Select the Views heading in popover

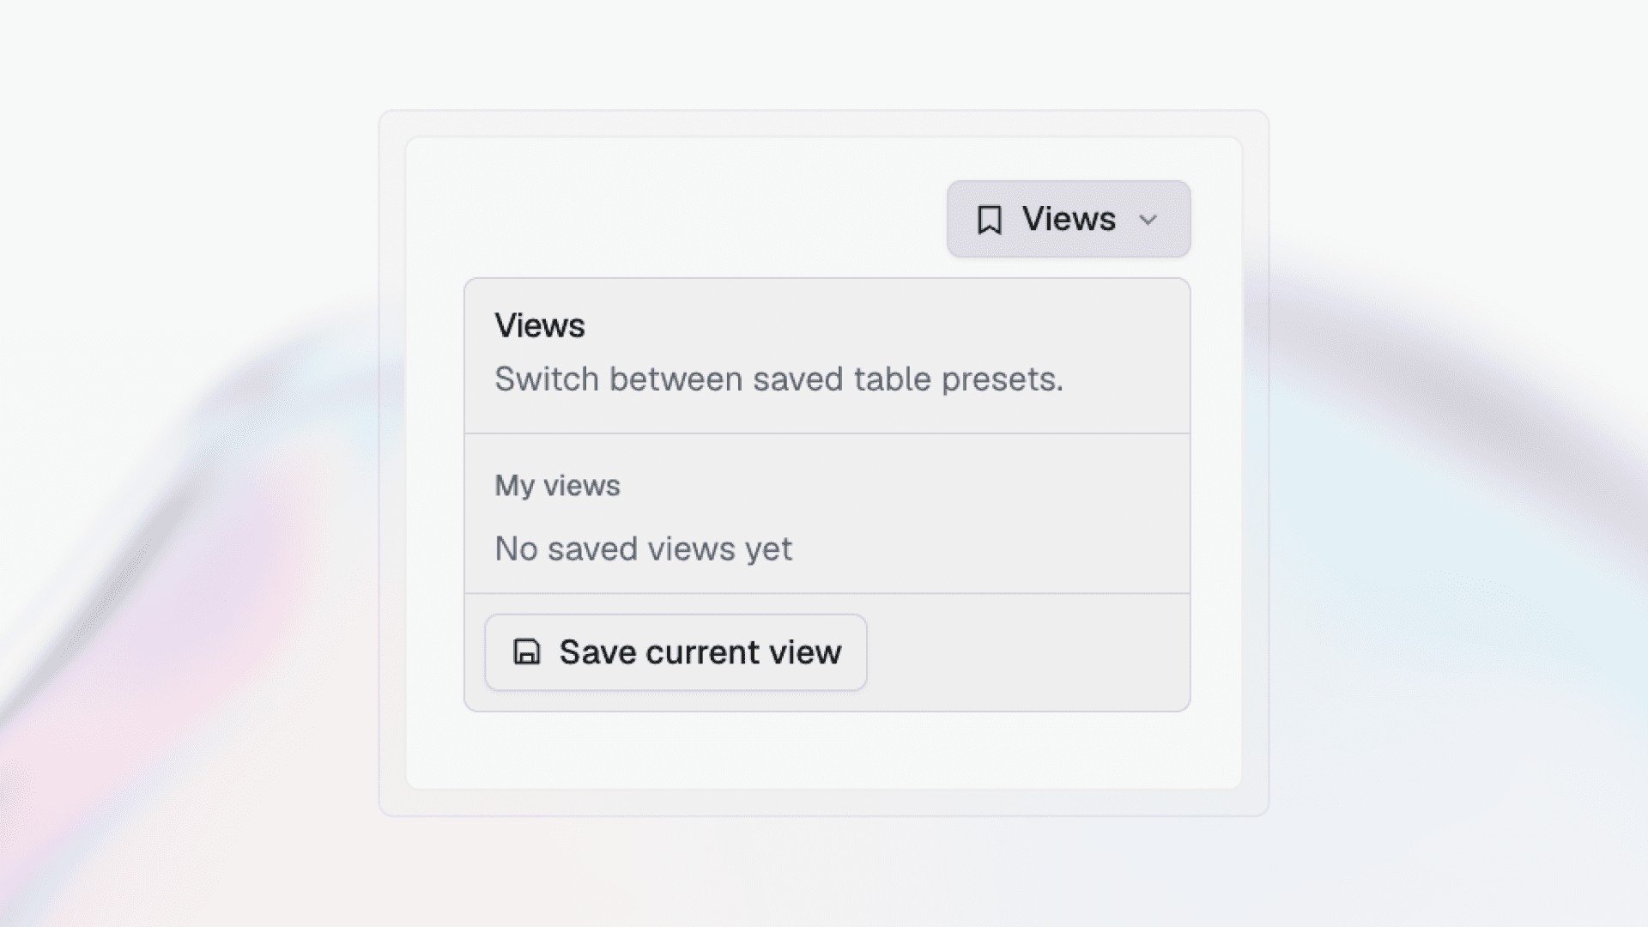(x=540, y=325)
